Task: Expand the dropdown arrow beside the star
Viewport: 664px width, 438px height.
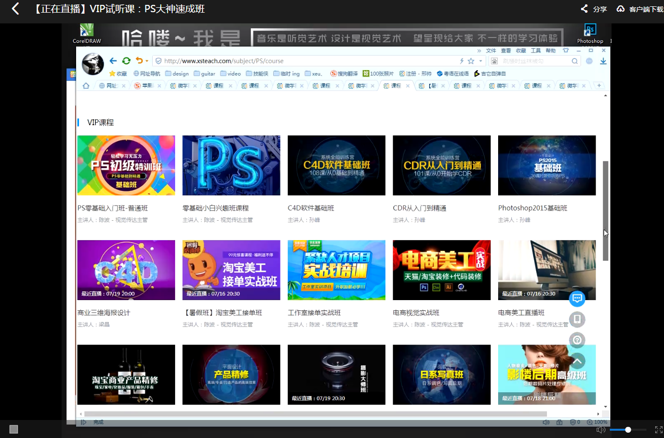Action: pyautogui.click(x=481, y=61)
